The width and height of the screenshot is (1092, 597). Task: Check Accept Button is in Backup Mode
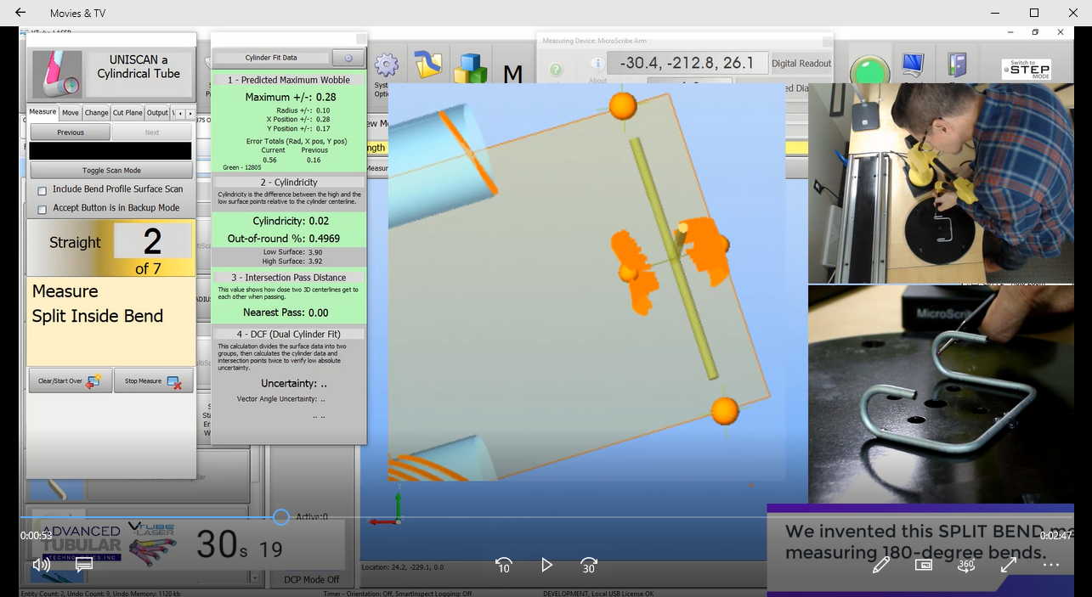pos(42,209)
